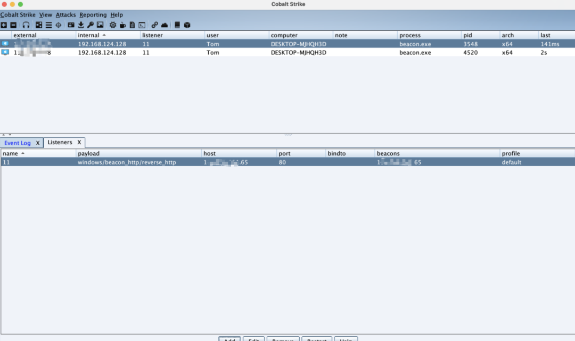Viewport: 575px width, 341px height.
Task: Open the credentials card icon
Action: [71, 25]
